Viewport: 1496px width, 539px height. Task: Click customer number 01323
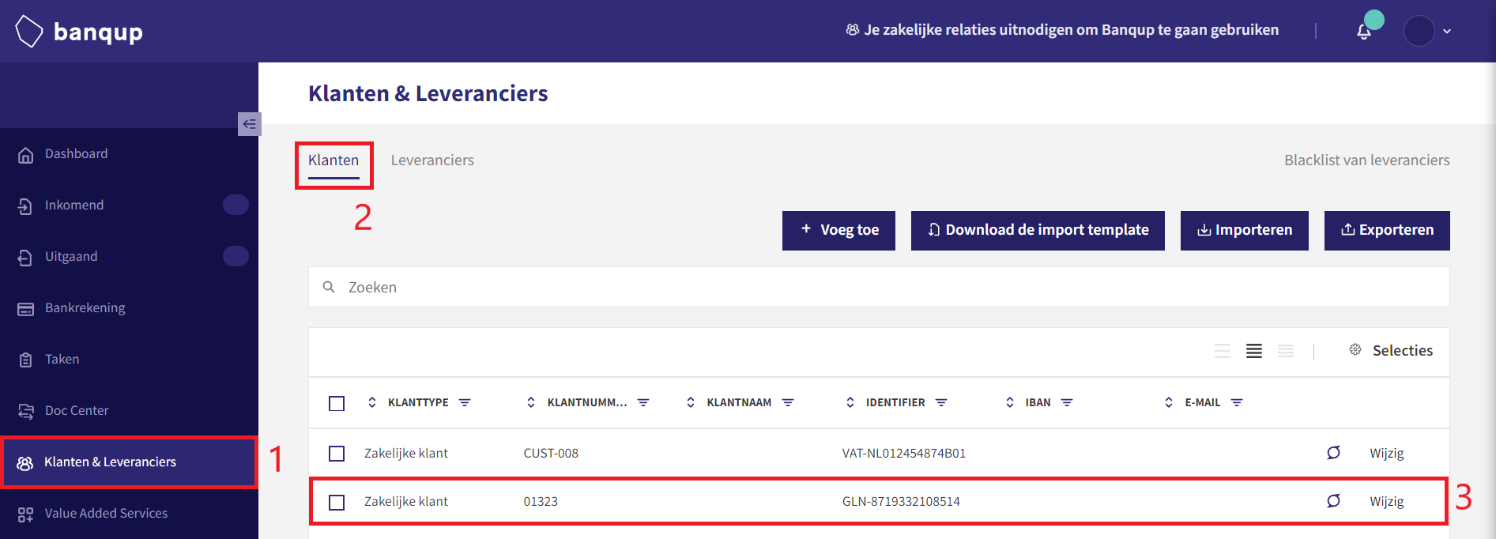click(541, 502)
